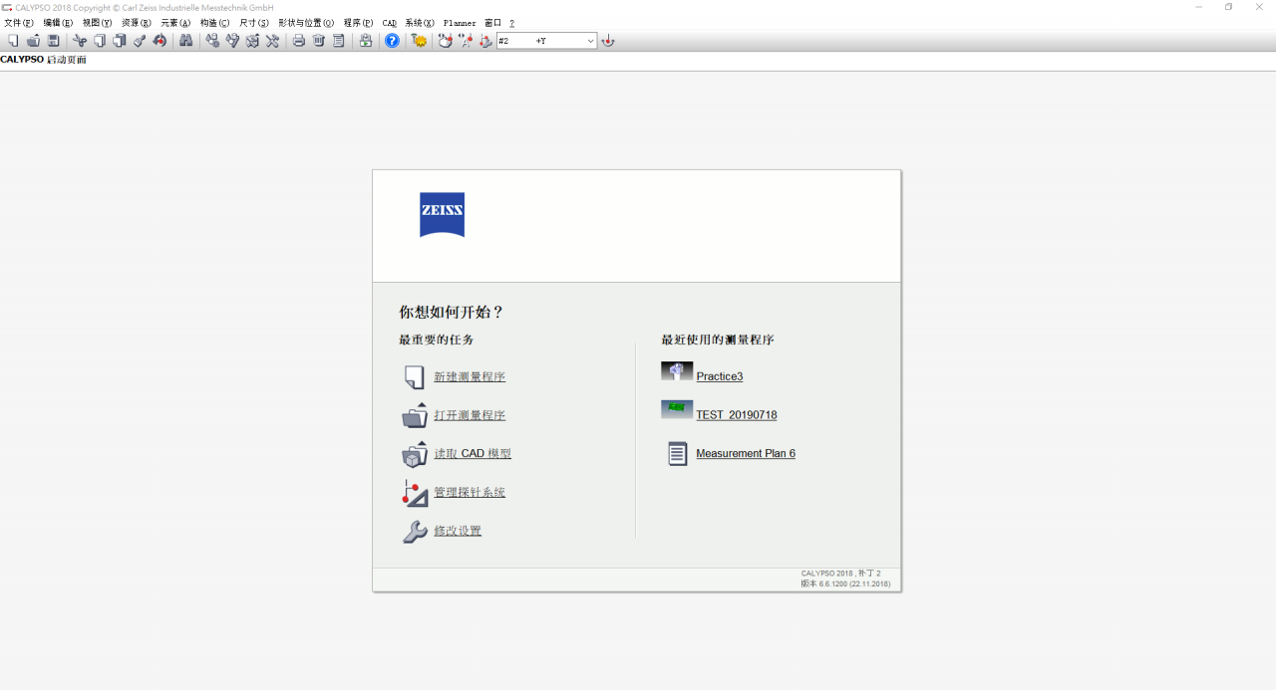Click the blank page icon beside 新建测量程序
This screenshot has height=690, width=1276.
415,377
